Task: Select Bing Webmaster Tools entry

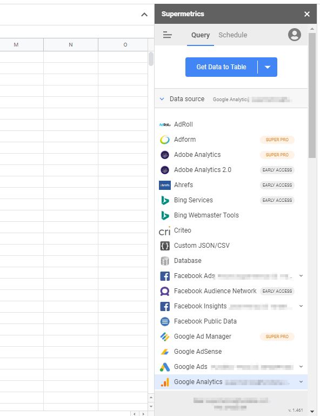Action: coord(231,215)
